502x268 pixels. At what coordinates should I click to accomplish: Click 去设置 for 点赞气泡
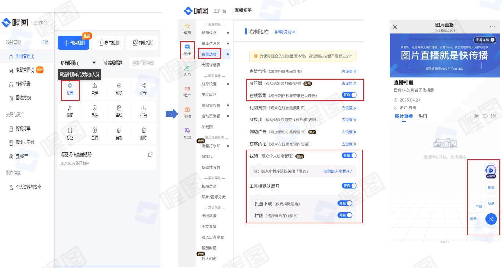349,71
